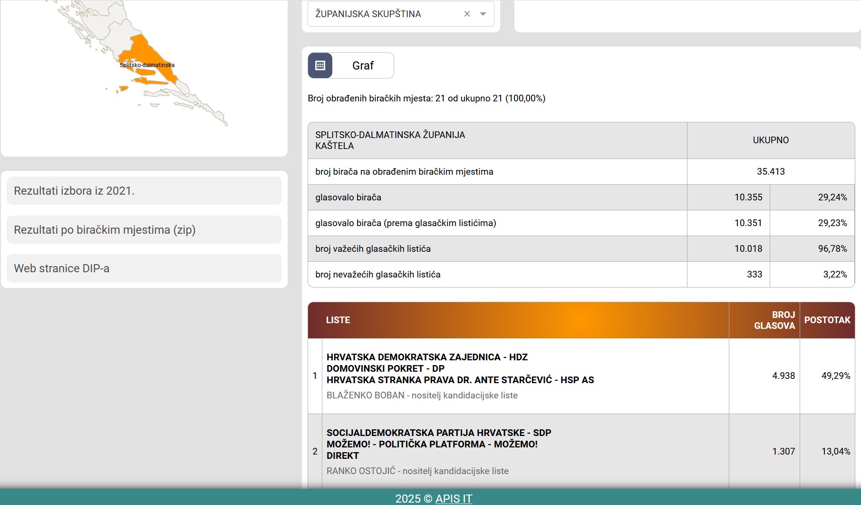Click the POSTOTAK column header

[827, 320]
